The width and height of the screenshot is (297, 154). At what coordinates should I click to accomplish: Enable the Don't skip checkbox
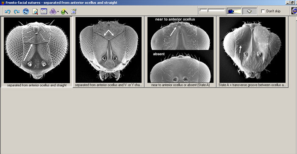pos(263,11)
